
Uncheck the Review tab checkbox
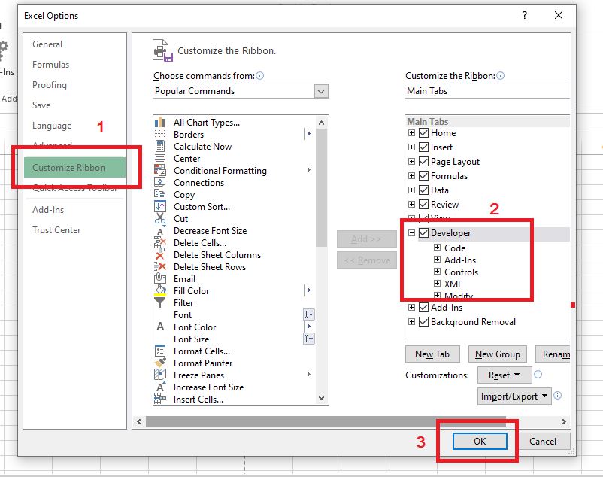click(423, 204)
